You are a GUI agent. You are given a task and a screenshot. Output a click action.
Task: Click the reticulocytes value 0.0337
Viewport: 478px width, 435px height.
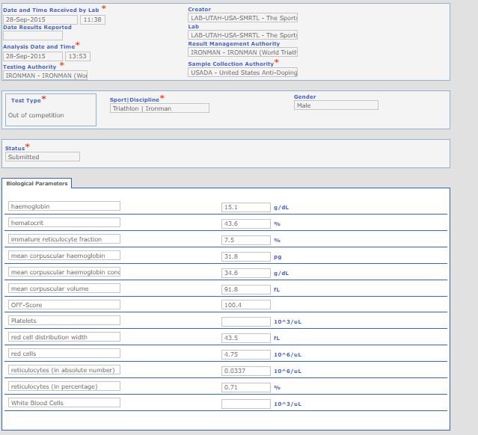click(x=245, y=371)
